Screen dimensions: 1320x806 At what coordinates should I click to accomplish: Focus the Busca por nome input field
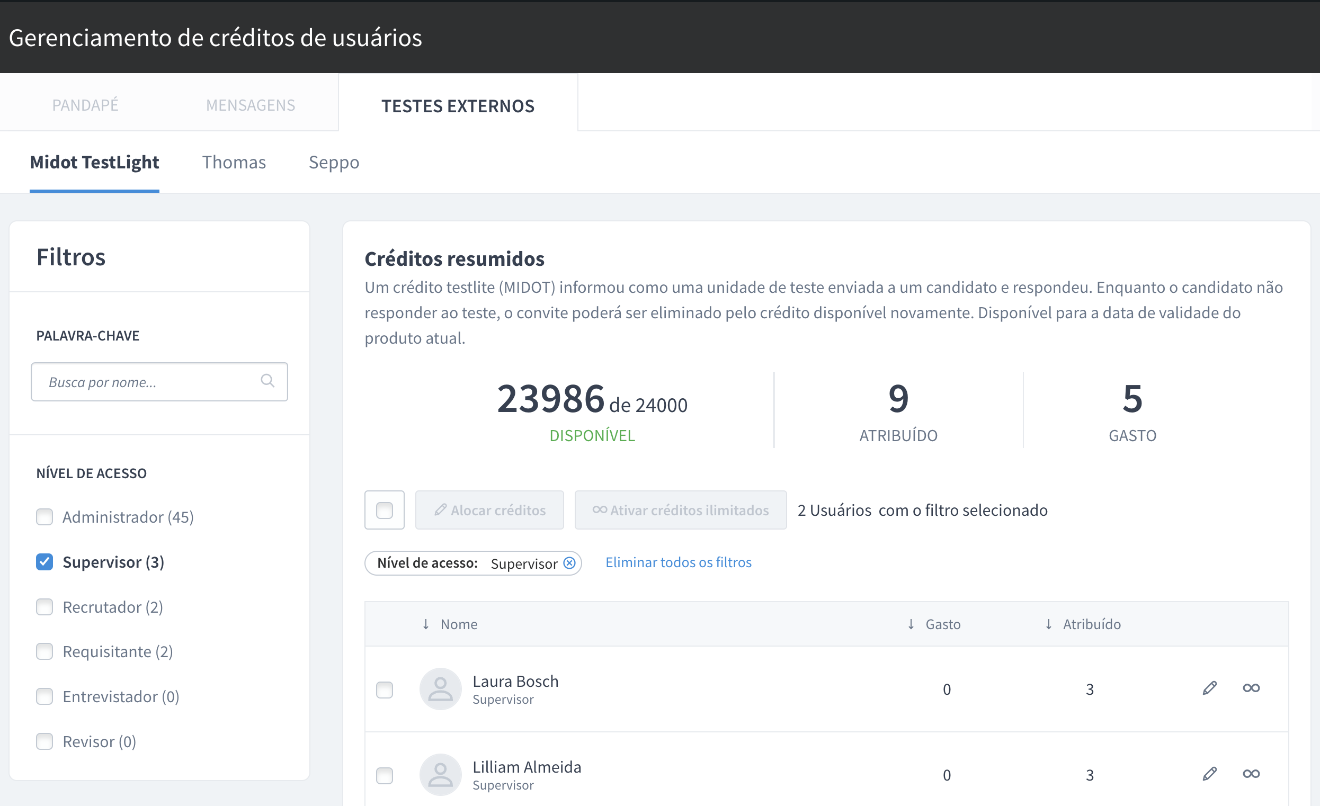coord(145,382)
